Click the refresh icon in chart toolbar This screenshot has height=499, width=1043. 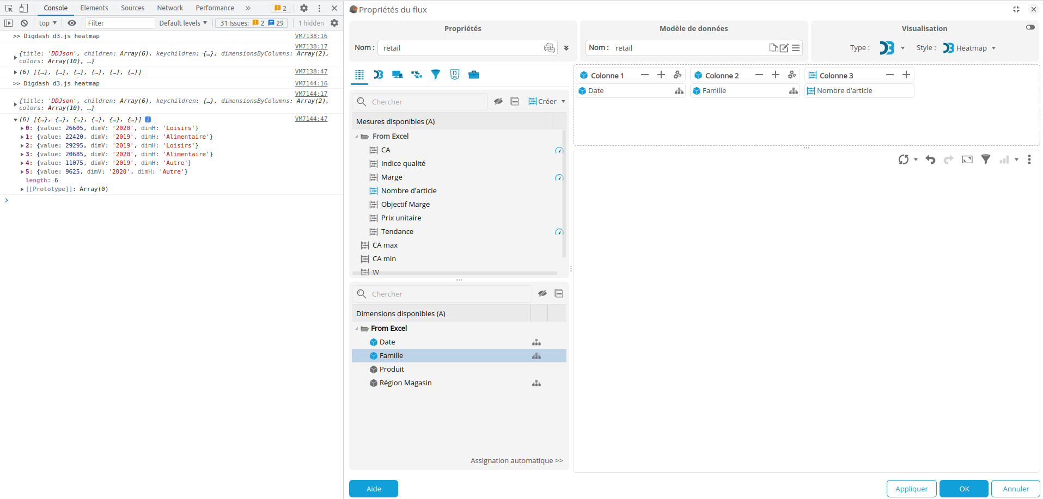pyautogui.click(x=904, y=159)
